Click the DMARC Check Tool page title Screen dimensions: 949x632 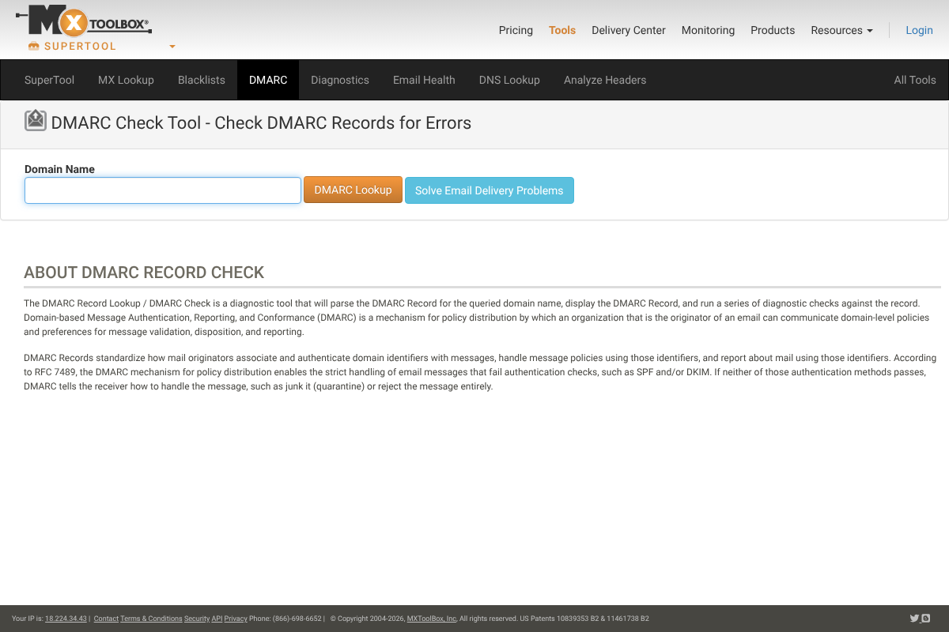tap(261, 122)
